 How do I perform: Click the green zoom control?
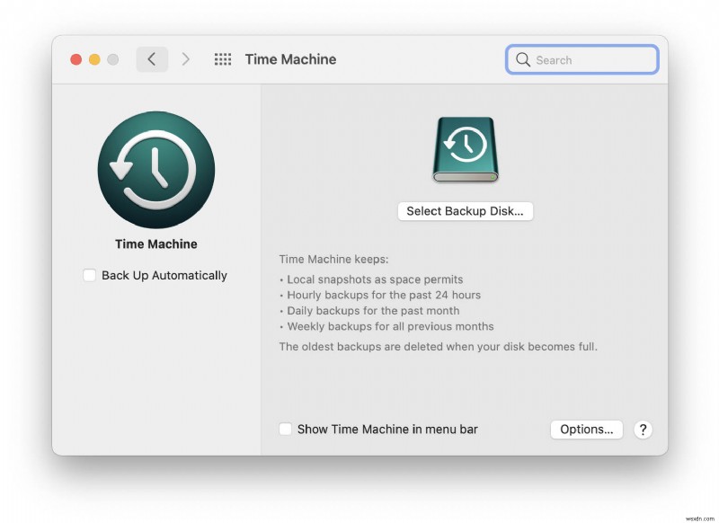[x=111, y=58]
